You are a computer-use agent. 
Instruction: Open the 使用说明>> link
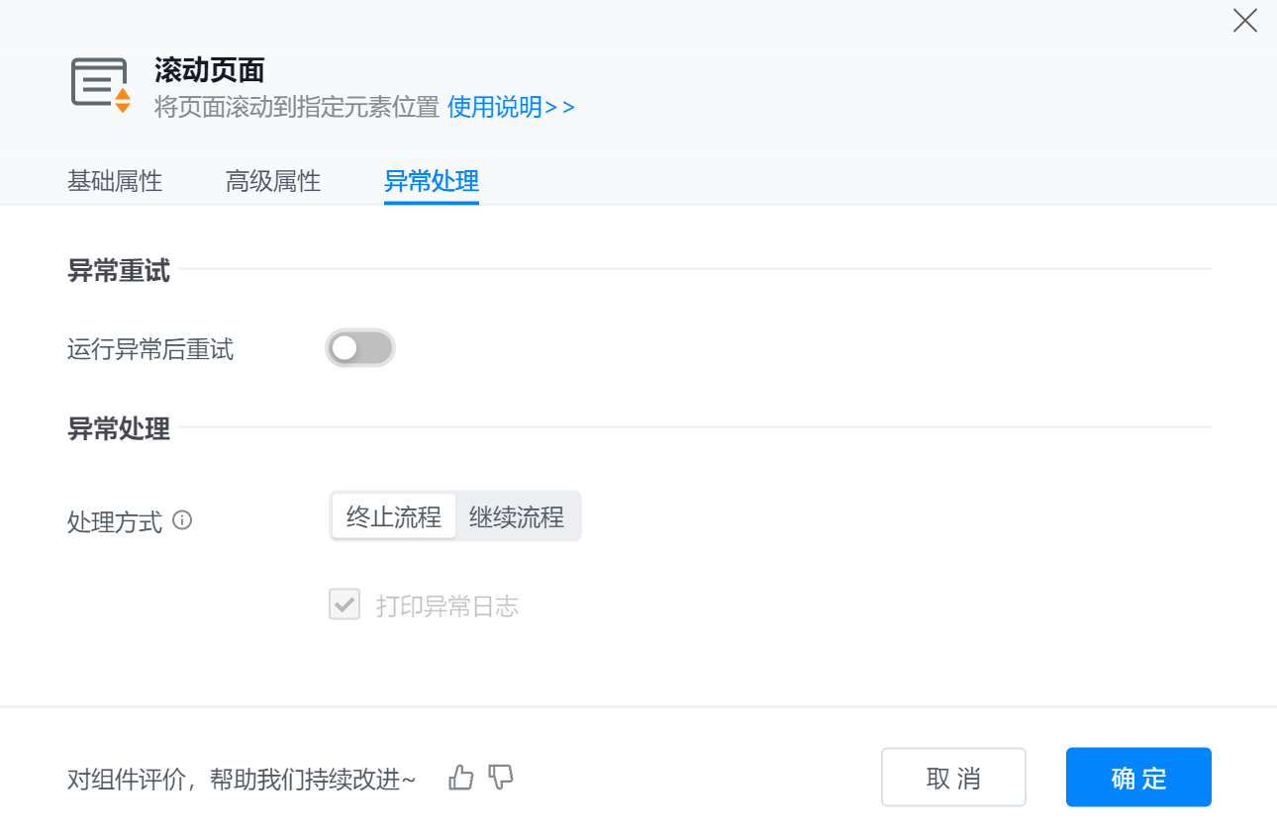tap(511, 107)
